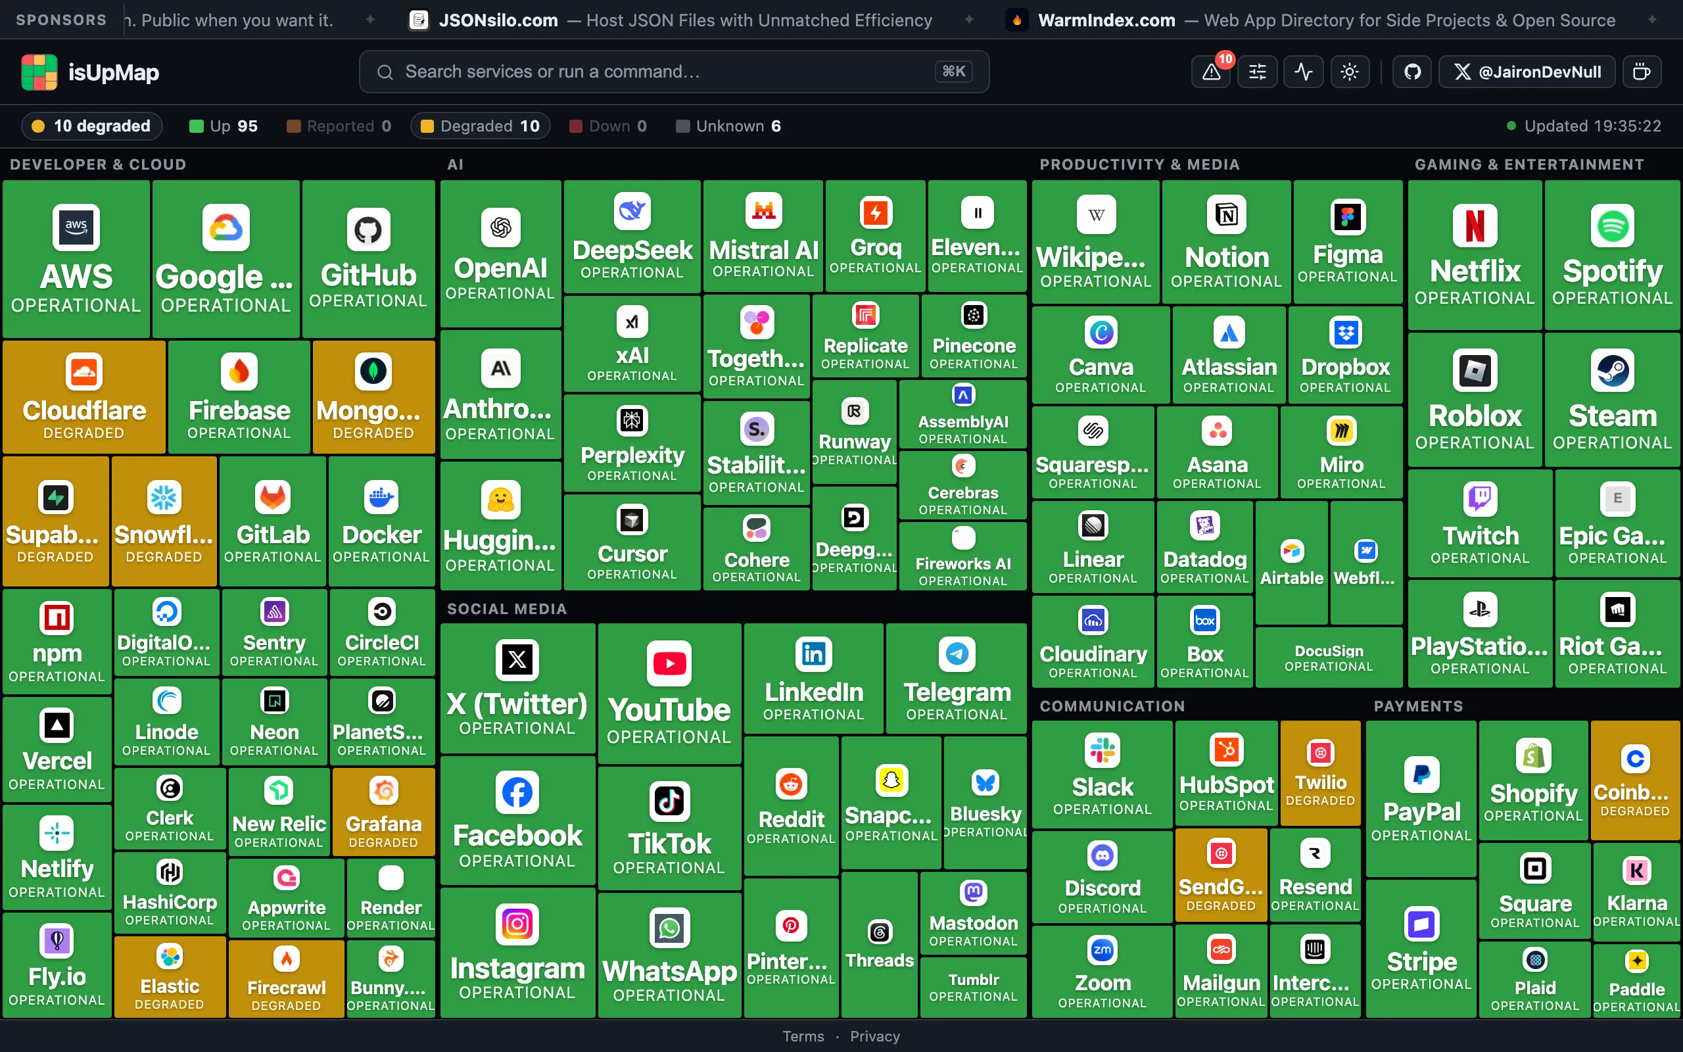Open the Facebook tile
This screenshot has height=1052, width=1683.
click(517, 821)
